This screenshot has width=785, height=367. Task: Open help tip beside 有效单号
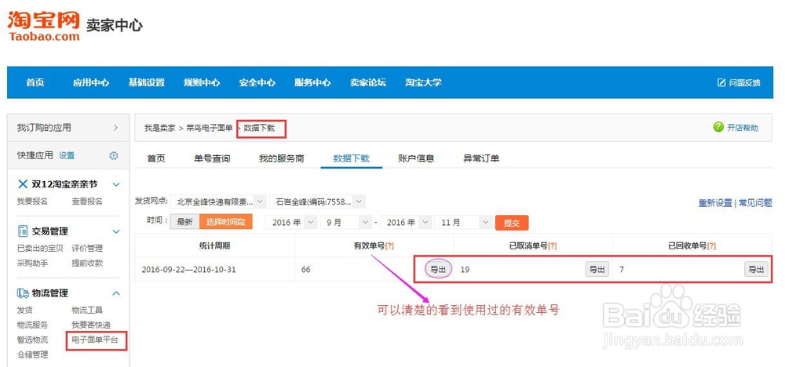[389, 245]
